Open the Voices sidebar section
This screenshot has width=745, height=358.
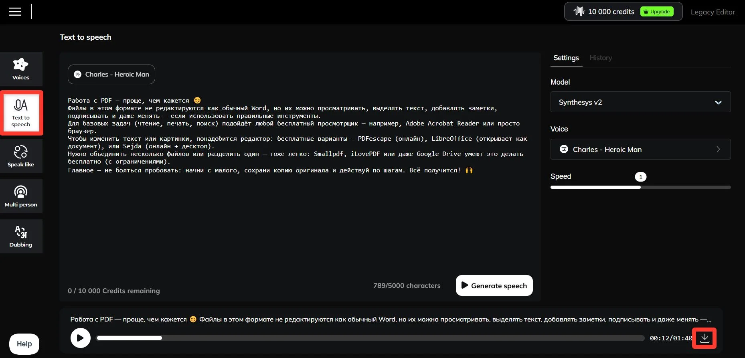point(21,69)
